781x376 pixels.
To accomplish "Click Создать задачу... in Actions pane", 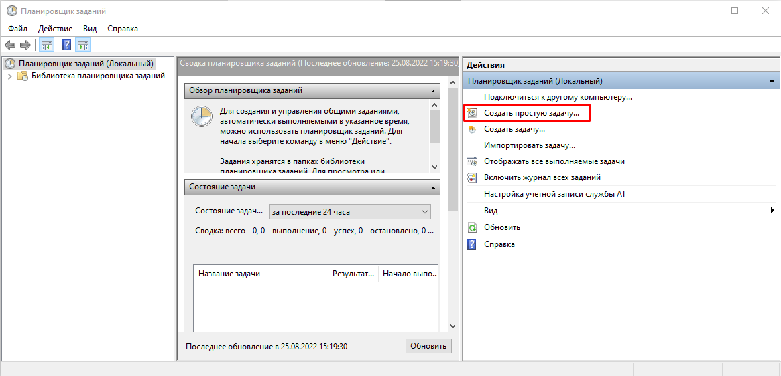I will (x=514, y=129).
